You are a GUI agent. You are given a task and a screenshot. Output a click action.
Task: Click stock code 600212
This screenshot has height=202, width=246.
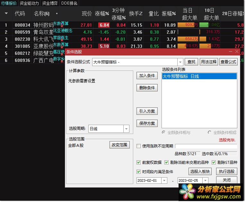point(22,53)
